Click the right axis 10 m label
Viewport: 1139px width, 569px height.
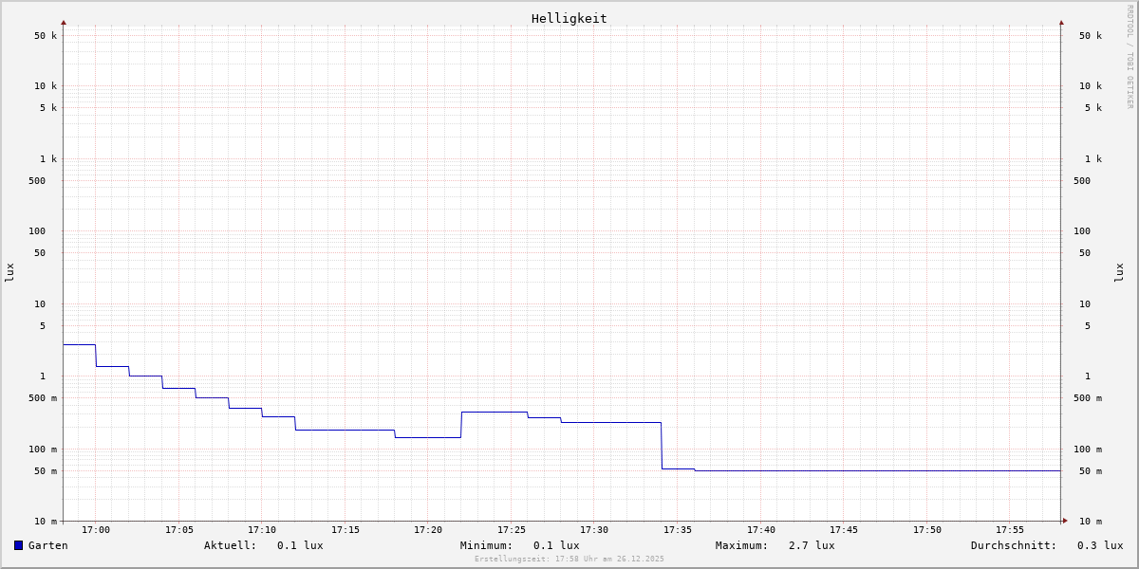[x=1091, y=522]
